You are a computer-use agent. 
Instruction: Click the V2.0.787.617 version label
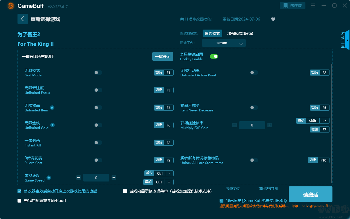pyautogui.click(x=58, y=7)
